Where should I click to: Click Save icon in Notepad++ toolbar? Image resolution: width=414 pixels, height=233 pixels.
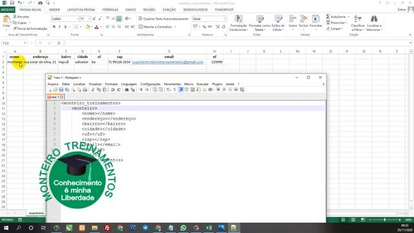pos(61,89)
